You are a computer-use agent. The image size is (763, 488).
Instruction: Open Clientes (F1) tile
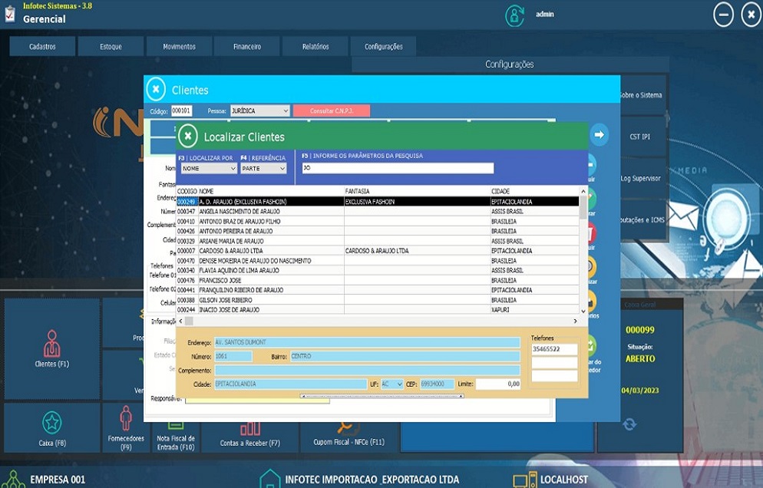(51, 348)
